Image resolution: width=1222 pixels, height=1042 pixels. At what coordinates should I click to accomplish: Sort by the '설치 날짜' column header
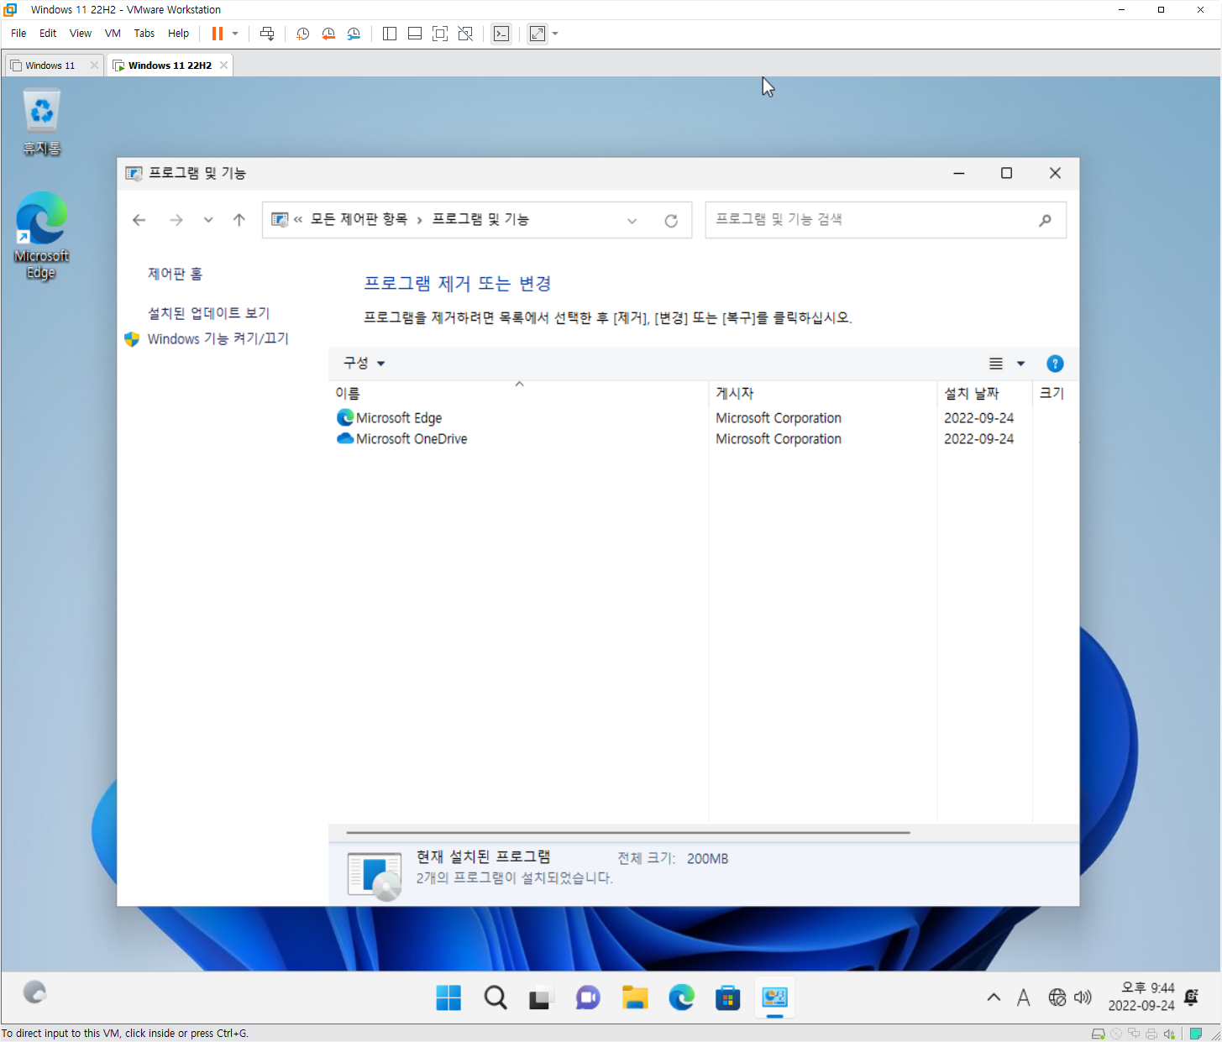(x=984, y=393)
